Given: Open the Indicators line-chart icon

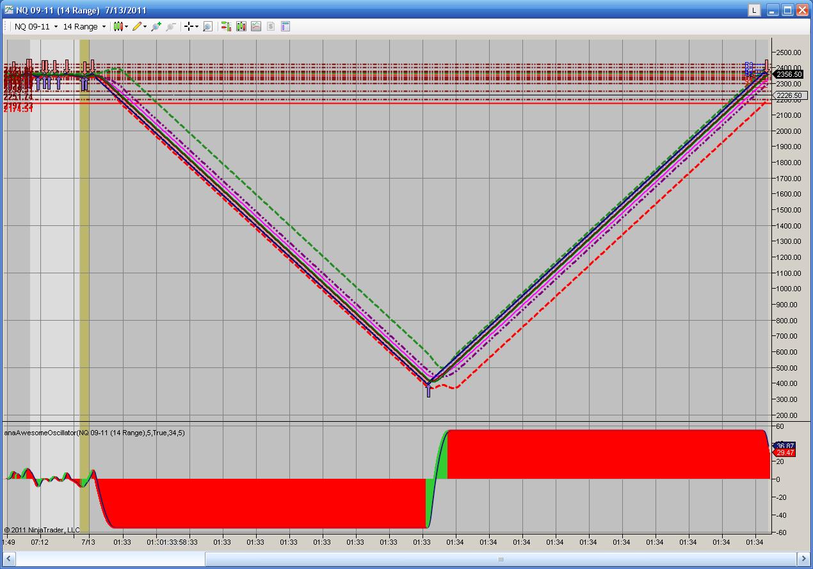Looking at the screenshot, I should (256, 26).
